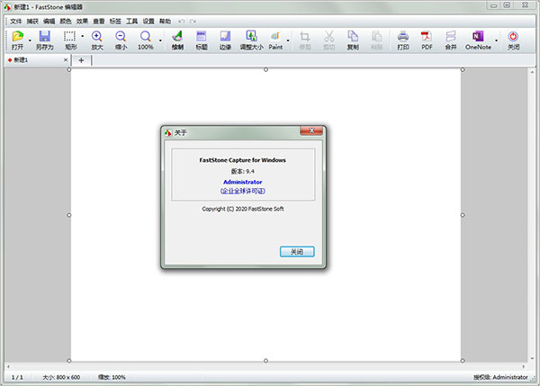Click the 授权给: Administrator status bar text
This screenshot has width=540, height=386.
(x=500, y=377)
